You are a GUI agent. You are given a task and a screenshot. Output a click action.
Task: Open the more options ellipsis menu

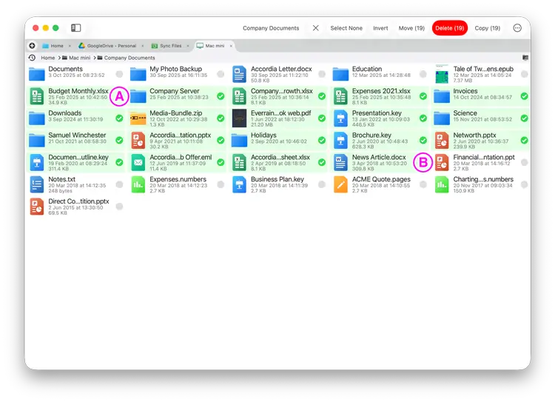pyautogui.click(x=517, y=28)
